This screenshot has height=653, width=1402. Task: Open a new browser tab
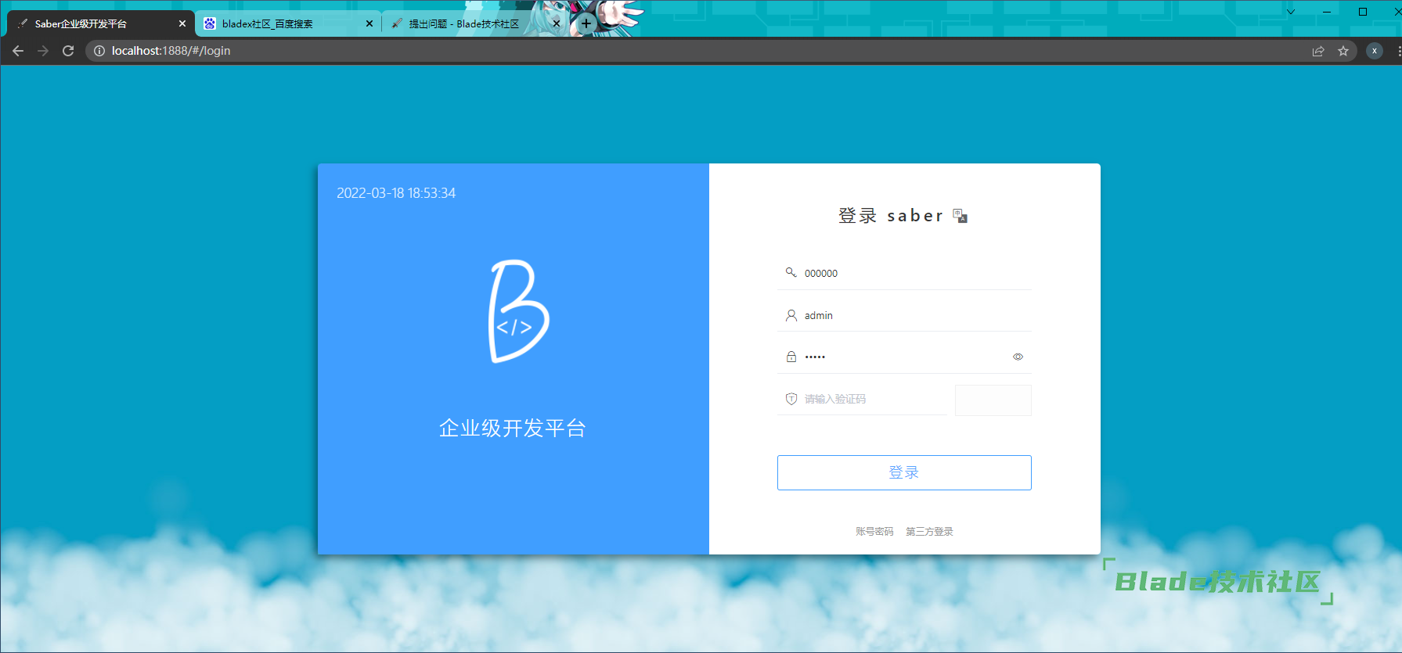(x=586, y=23)
